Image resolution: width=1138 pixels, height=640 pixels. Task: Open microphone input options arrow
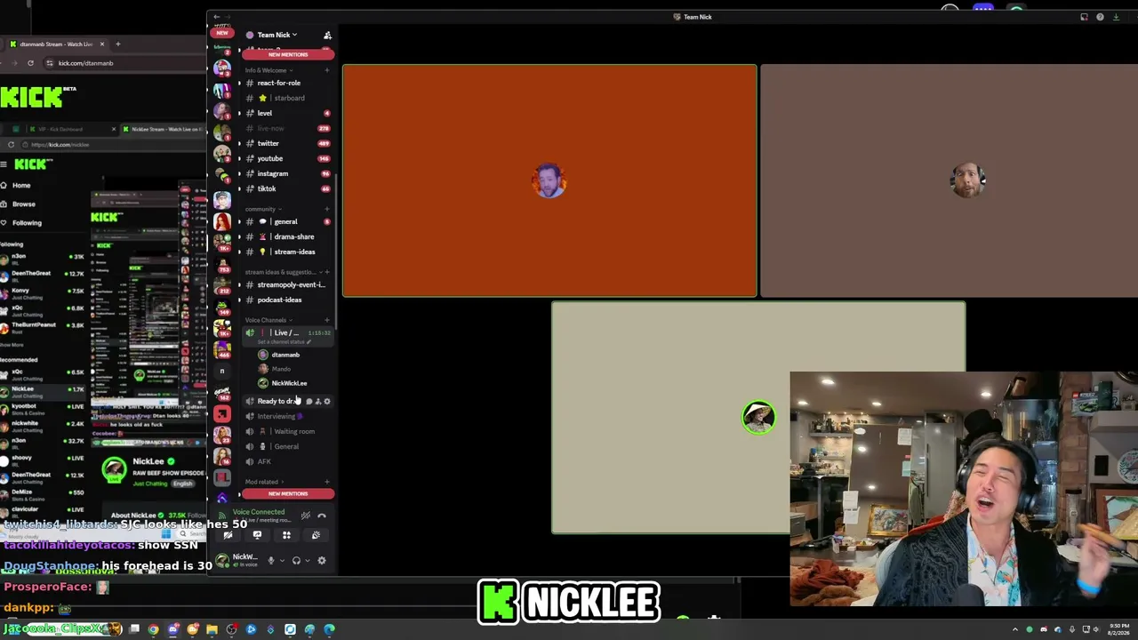pyautogui.click(x=283, y=560)
